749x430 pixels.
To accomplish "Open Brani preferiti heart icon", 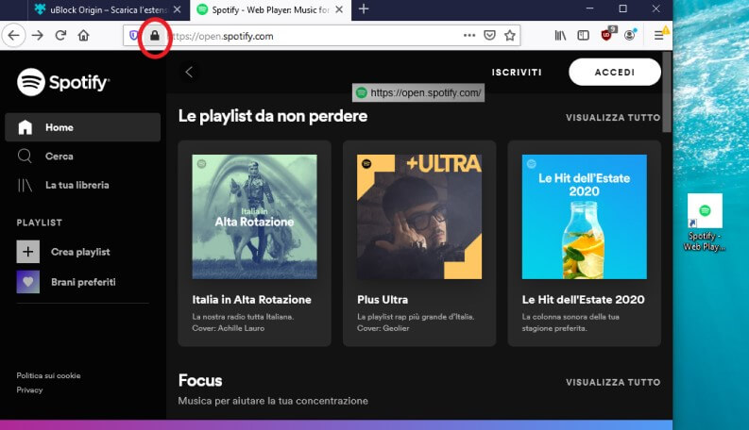I will (28, 282).
